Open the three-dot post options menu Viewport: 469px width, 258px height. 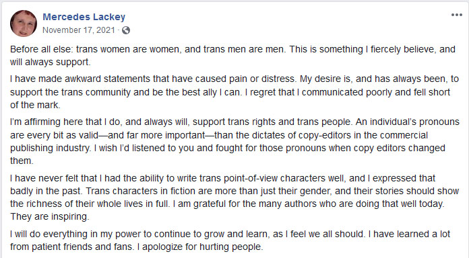(x=457, y=15)
